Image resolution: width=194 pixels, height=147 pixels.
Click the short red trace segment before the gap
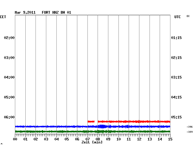click(91, 122)
